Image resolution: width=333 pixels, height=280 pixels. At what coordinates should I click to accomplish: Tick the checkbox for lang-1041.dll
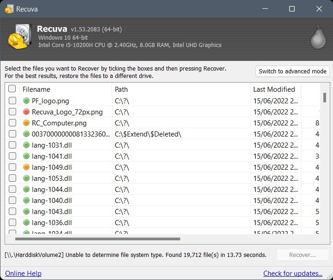click(x=12, y=156)
